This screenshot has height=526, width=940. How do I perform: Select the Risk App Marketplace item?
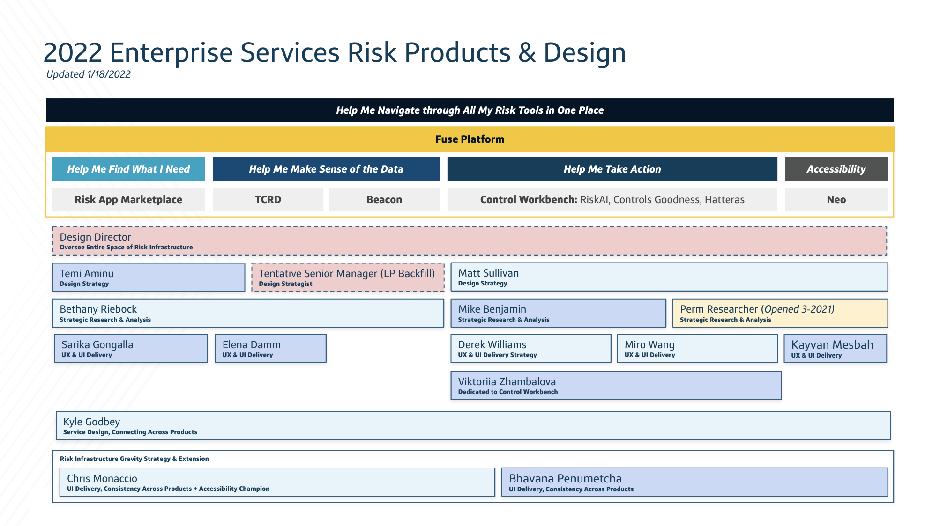[x=128, y=199]
